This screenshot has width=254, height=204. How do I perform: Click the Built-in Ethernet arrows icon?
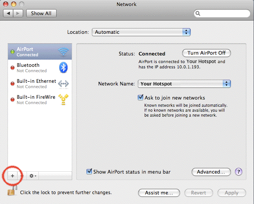[x=63, y=84]
